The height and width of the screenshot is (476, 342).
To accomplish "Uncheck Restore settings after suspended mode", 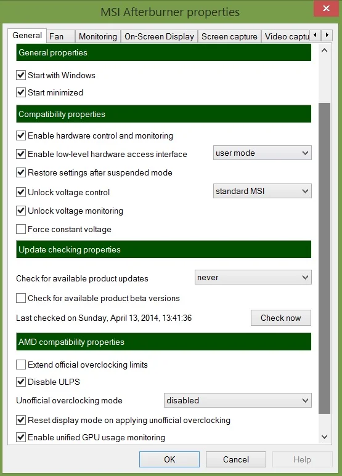I will pos(21,172).
